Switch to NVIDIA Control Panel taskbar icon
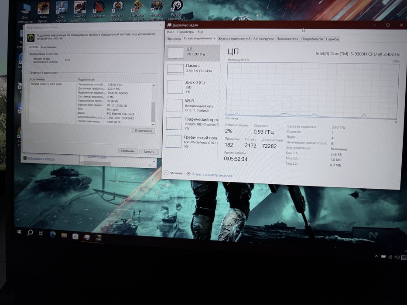Screen dimensions: 407x305 [98, 237]
